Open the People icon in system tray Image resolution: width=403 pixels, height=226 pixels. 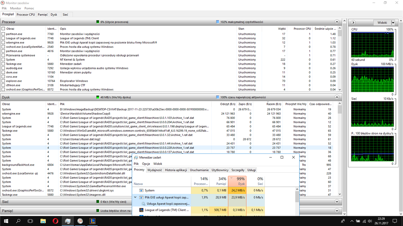[343, 221]
